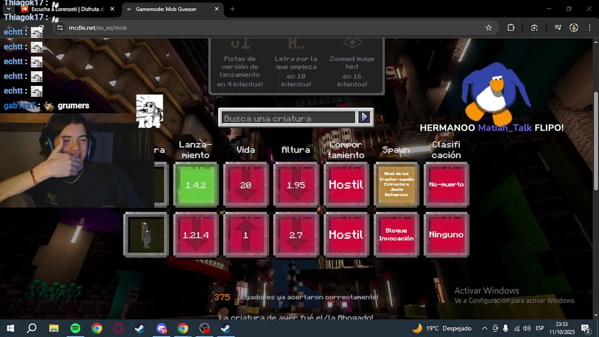Bookmark this page with the star icon

[489, 28]
